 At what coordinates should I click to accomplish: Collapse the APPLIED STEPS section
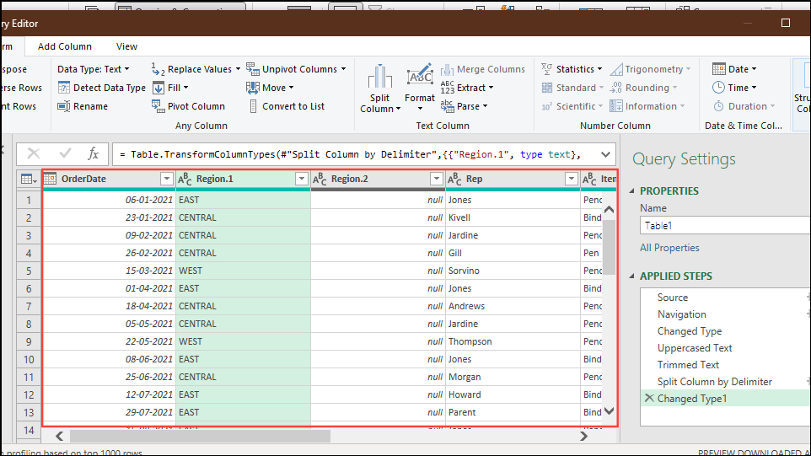632,276
